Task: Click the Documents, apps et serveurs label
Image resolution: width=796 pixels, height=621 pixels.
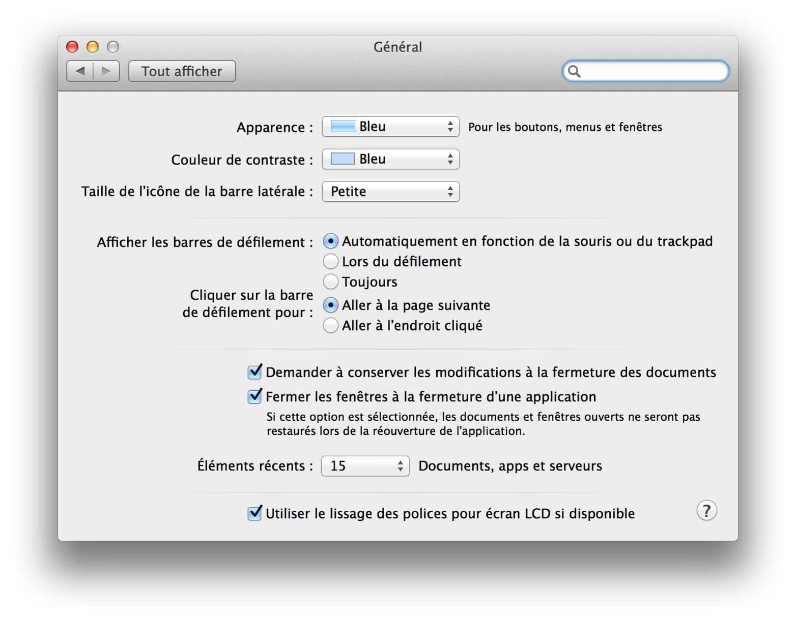Action: [x=510, y=466]
